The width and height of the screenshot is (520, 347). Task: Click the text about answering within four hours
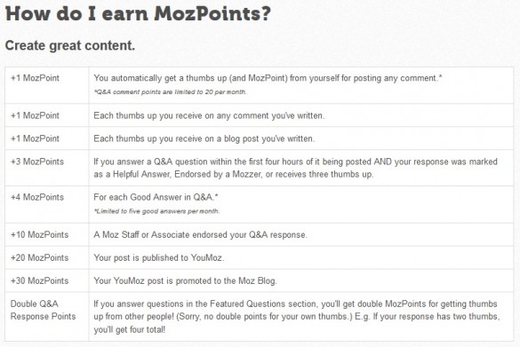pos(295,168)
